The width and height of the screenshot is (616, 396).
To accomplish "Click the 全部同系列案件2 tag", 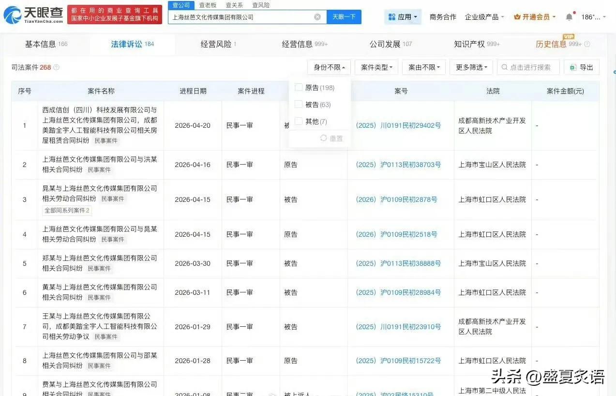I will 67,211.
